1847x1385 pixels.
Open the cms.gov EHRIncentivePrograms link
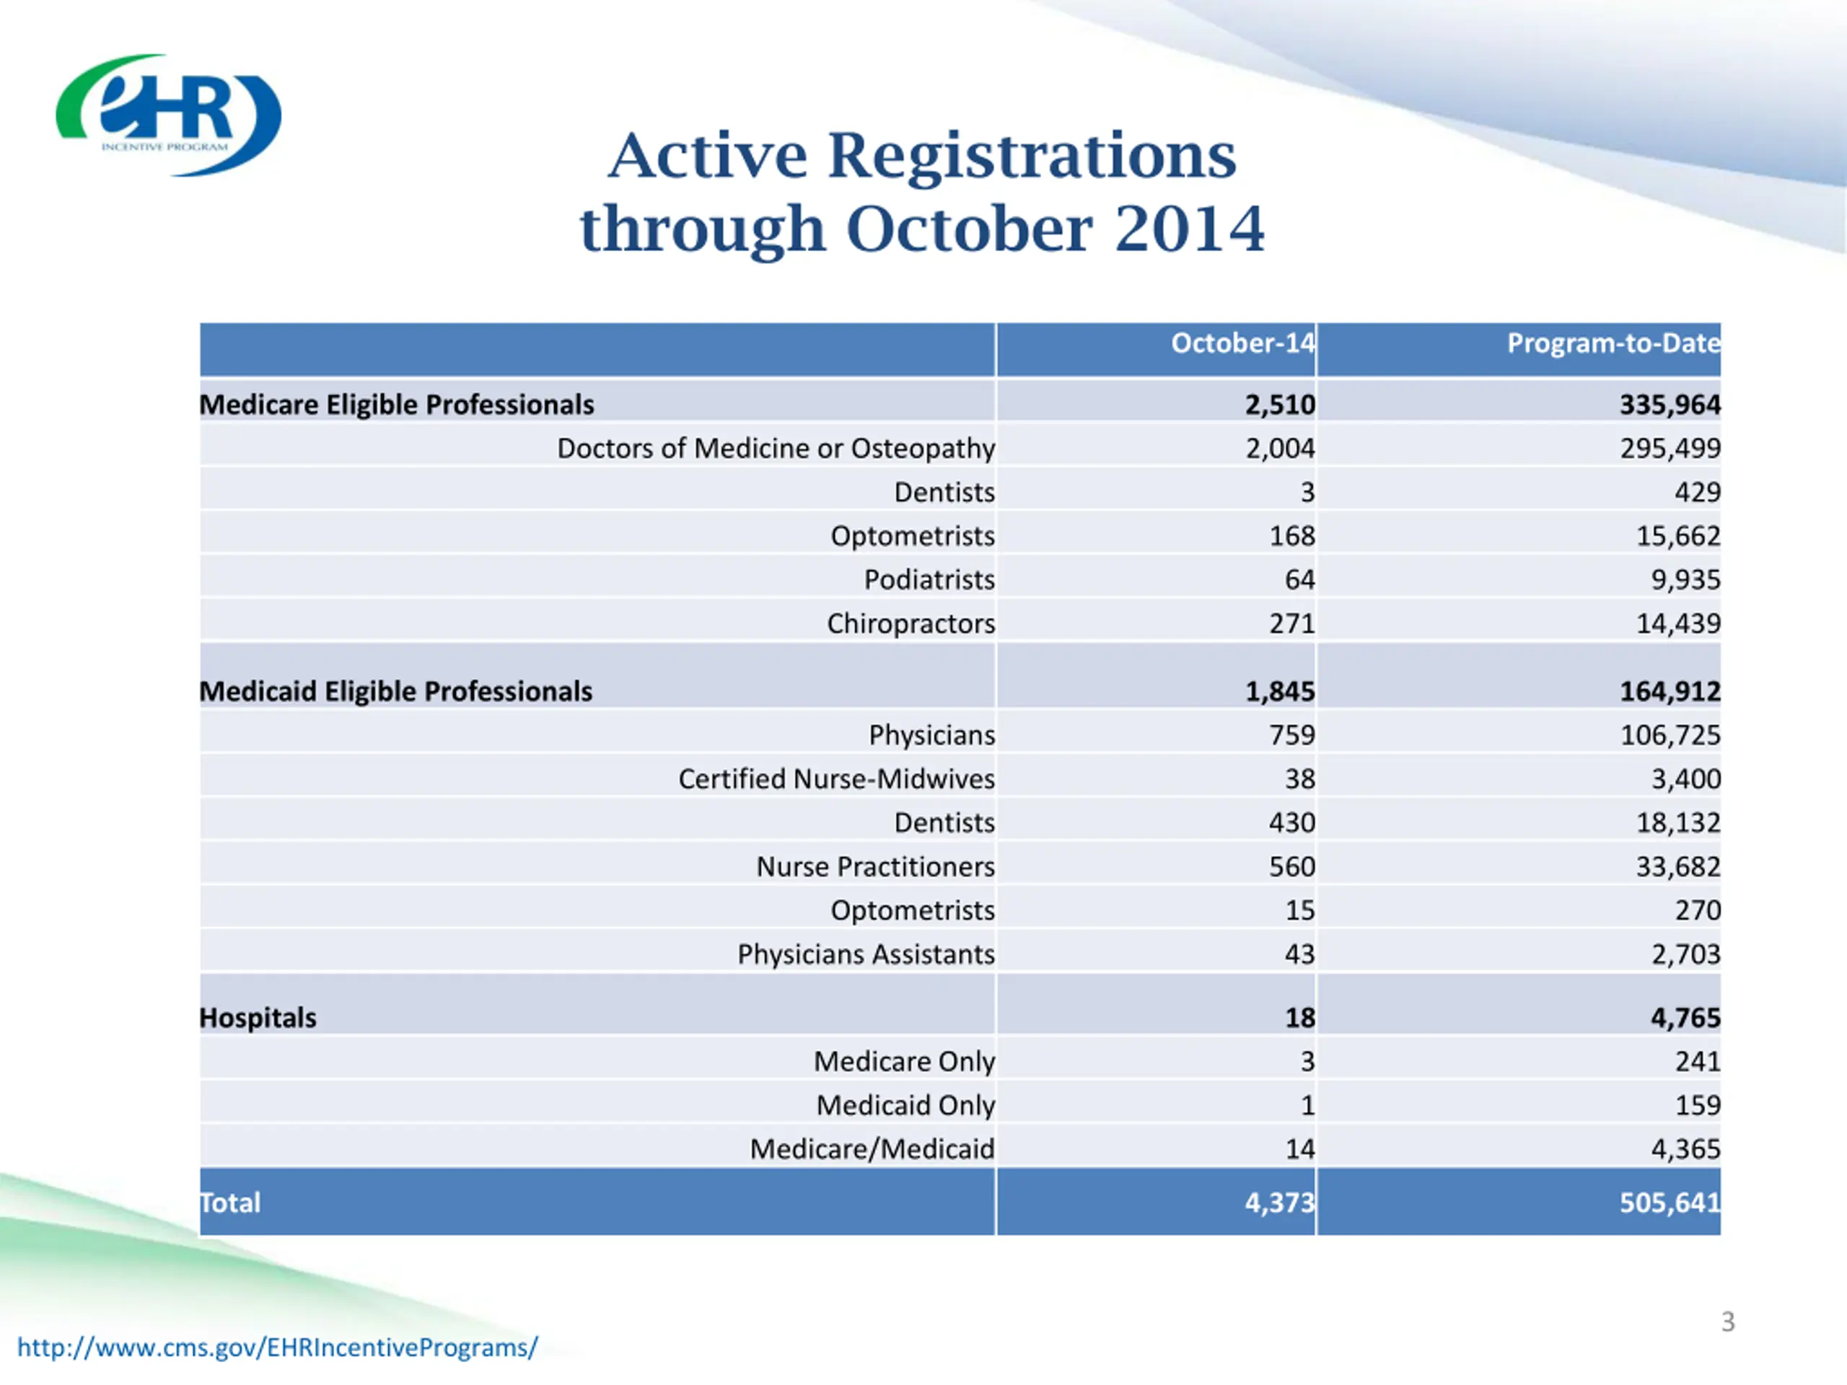tap(277, 1347)
